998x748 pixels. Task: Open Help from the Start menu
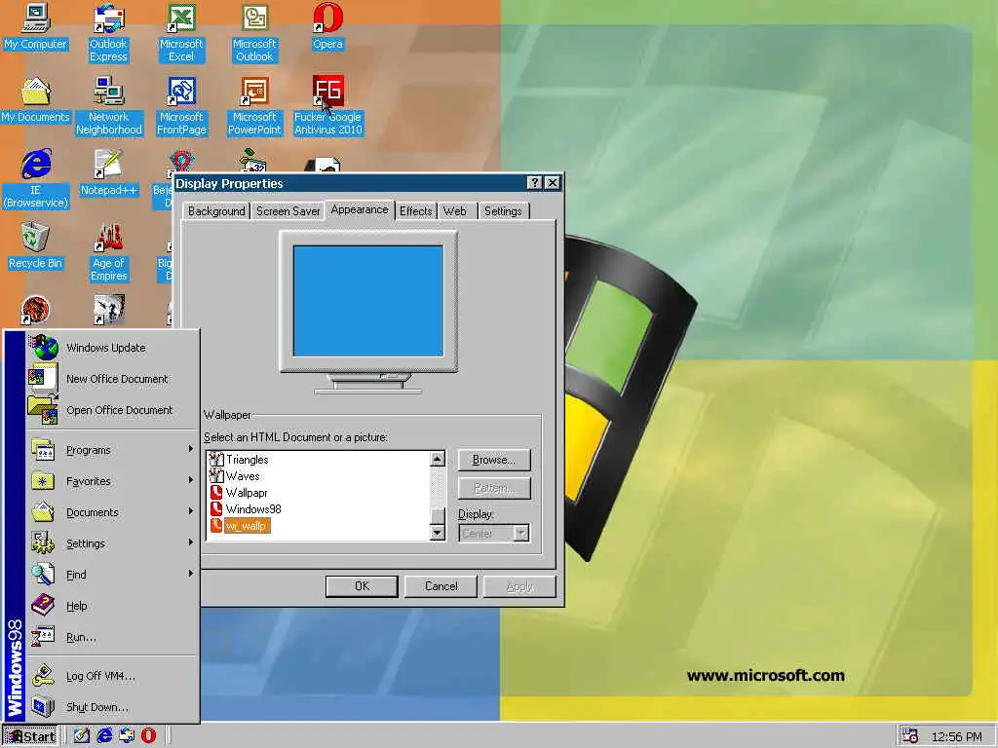tap(113, 606)
